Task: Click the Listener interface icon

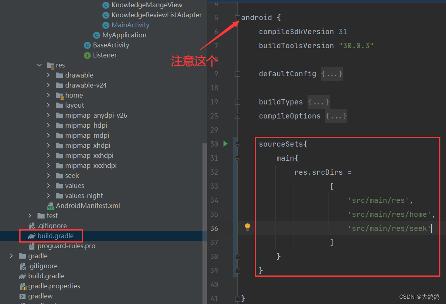Action: 88,55
